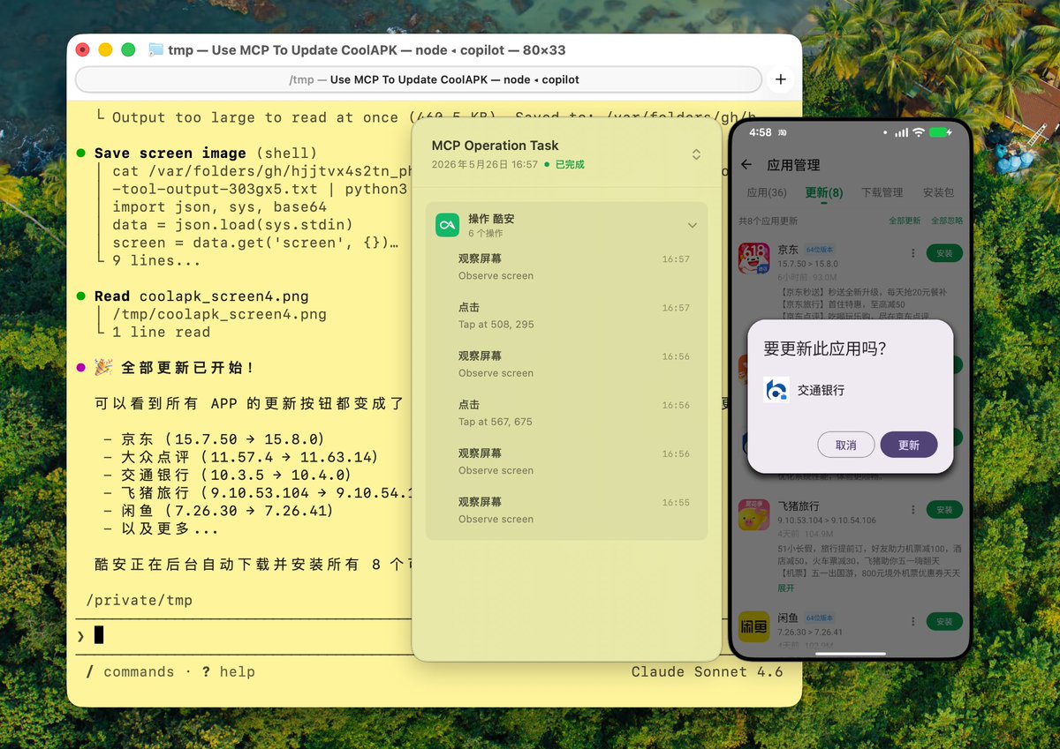Switch to the 下载管理 tab on phone
Viewport: 1060px width, 749px height.
(x=882, y=192)
